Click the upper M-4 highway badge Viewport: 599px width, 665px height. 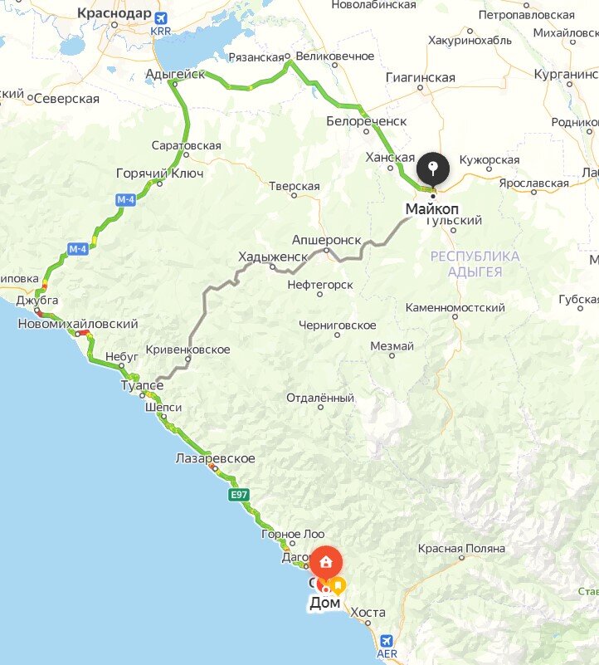coord(126,199)
